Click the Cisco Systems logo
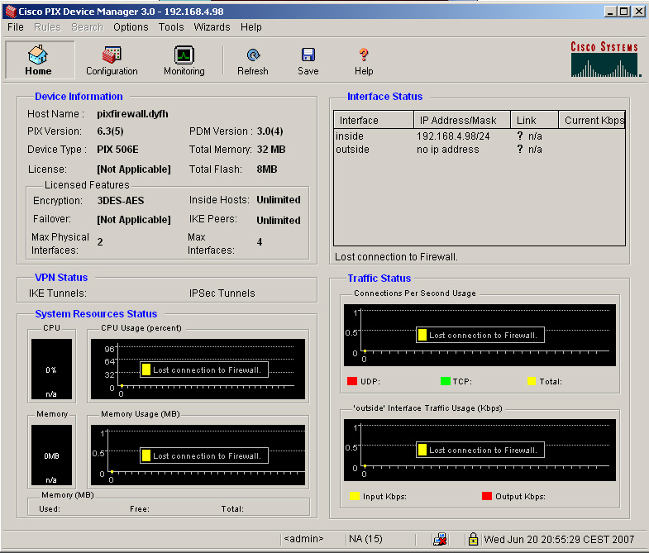Image resolution: width=649 pixels, height=553 pixels. tap(604, 58)
